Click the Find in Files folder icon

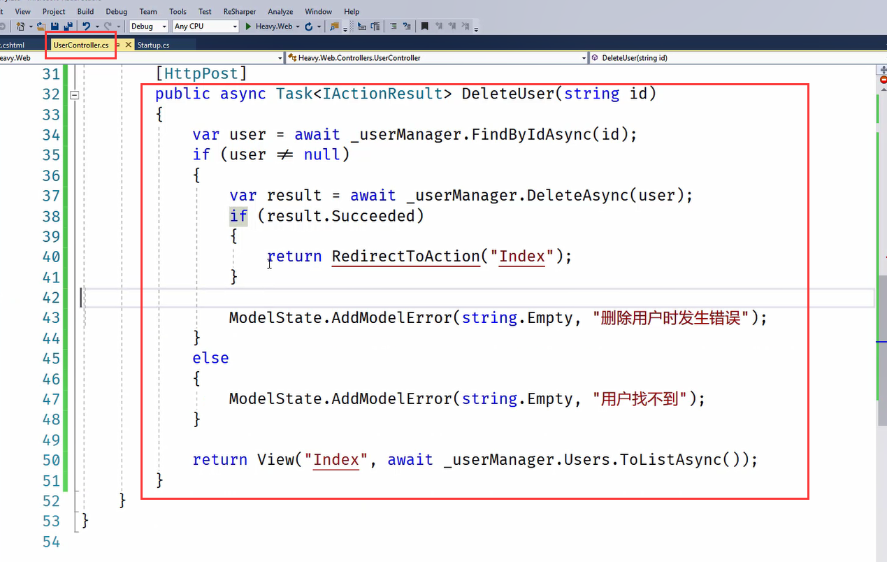tap(334, 26)
